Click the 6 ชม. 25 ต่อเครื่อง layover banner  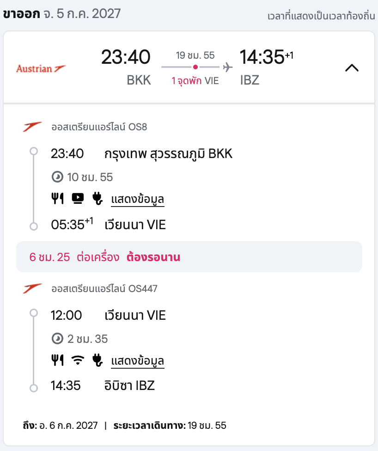[189, 257]
